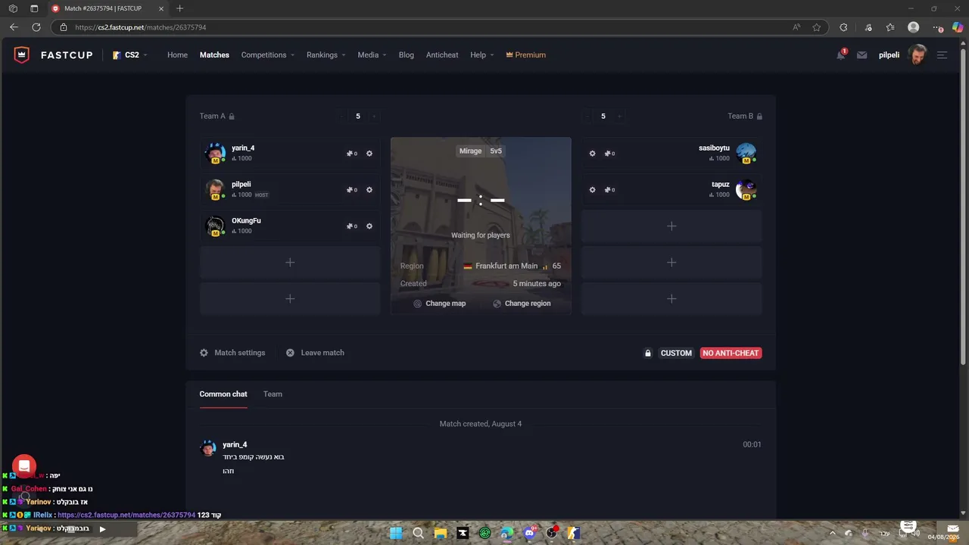The height and width of the screenshot is (545, 969).
Task: Expand the Rankings dropdown
Action: pyautogui.click(x=326, y=55)
